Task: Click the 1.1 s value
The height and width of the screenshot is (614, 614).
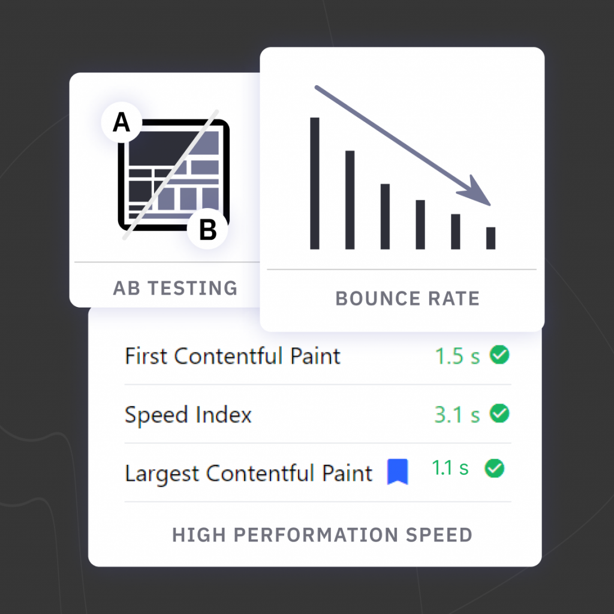Action: 450,468
